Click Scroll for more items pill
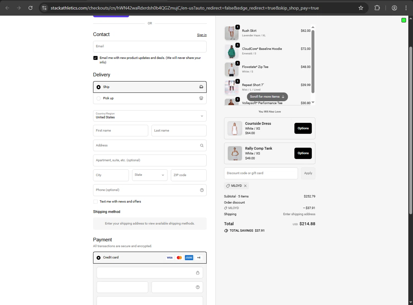This screenshot has height=305, width=413. pos(267,97)
